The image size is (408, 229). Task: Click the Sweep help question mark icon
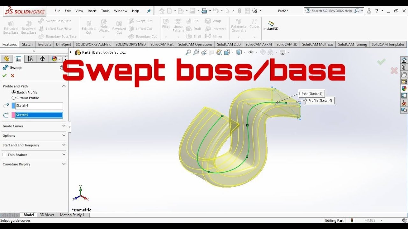(62, 68)
